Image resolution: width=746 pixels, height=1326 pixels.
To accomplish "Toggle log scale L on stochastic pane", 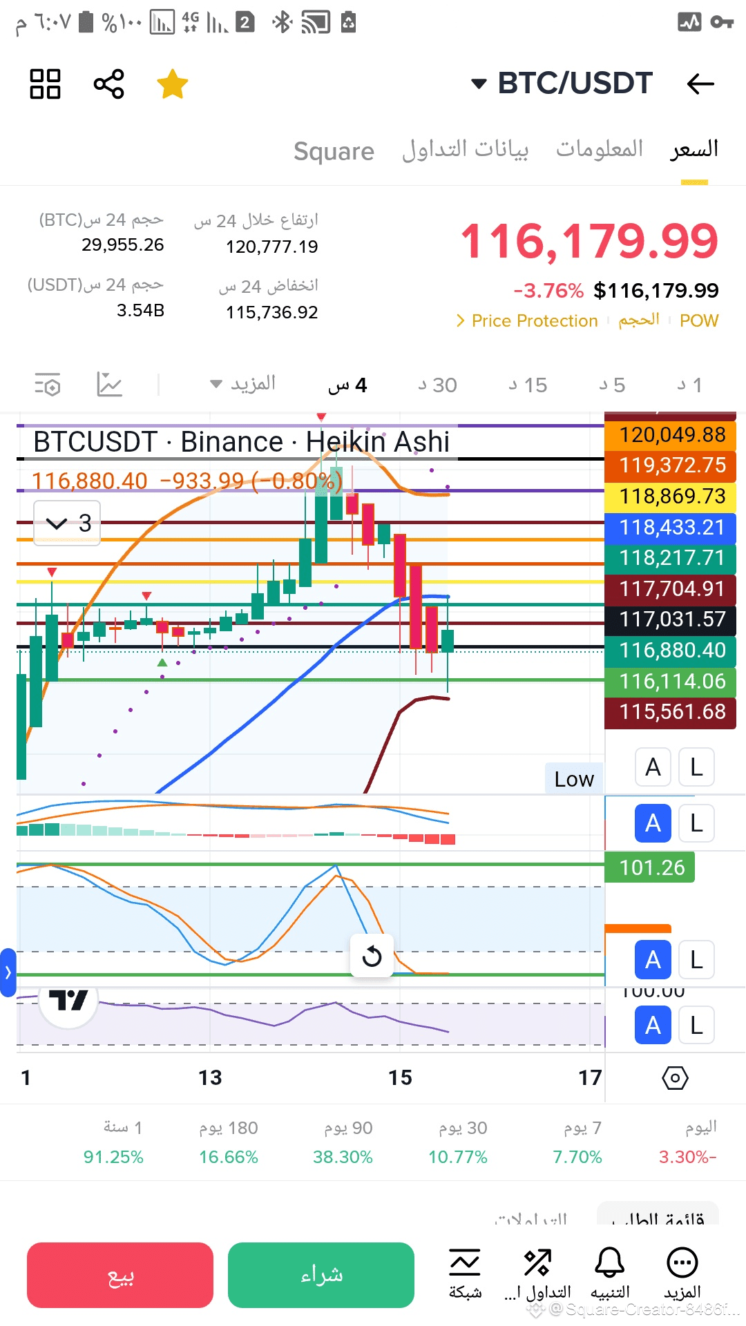I will pos(696,960).
